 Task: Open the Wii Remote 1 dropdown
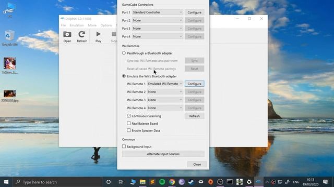pos(165,84)
